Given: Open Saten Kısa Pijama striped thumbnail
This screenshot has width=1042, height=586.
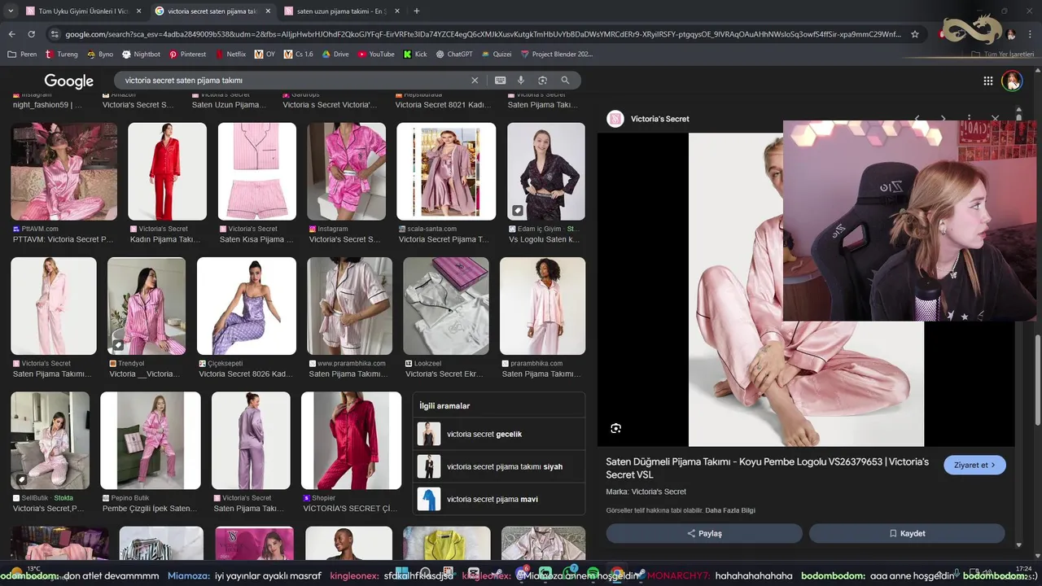Looking at the screenshot, I should (x=256, y=172).
